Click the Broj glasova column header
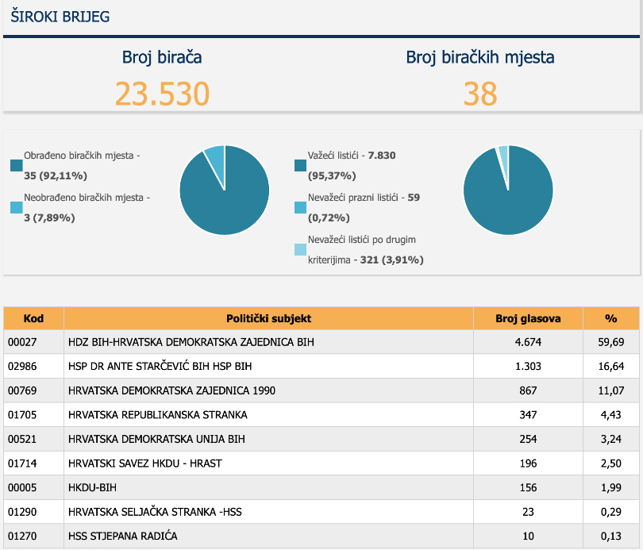Viewport: 643px width, 550px height. pyautogui.click(x=528, y=318)
